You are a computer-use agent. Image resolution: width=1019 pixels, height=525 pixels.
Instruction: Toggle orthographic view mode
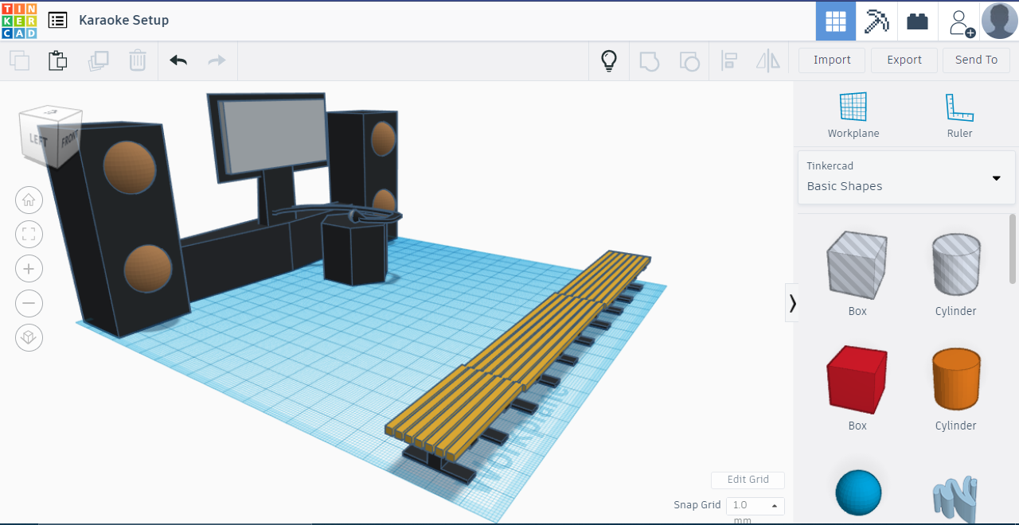[x=29, y=337]
